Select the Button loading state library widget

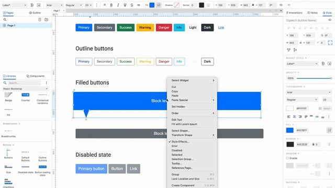pos(42,170)
